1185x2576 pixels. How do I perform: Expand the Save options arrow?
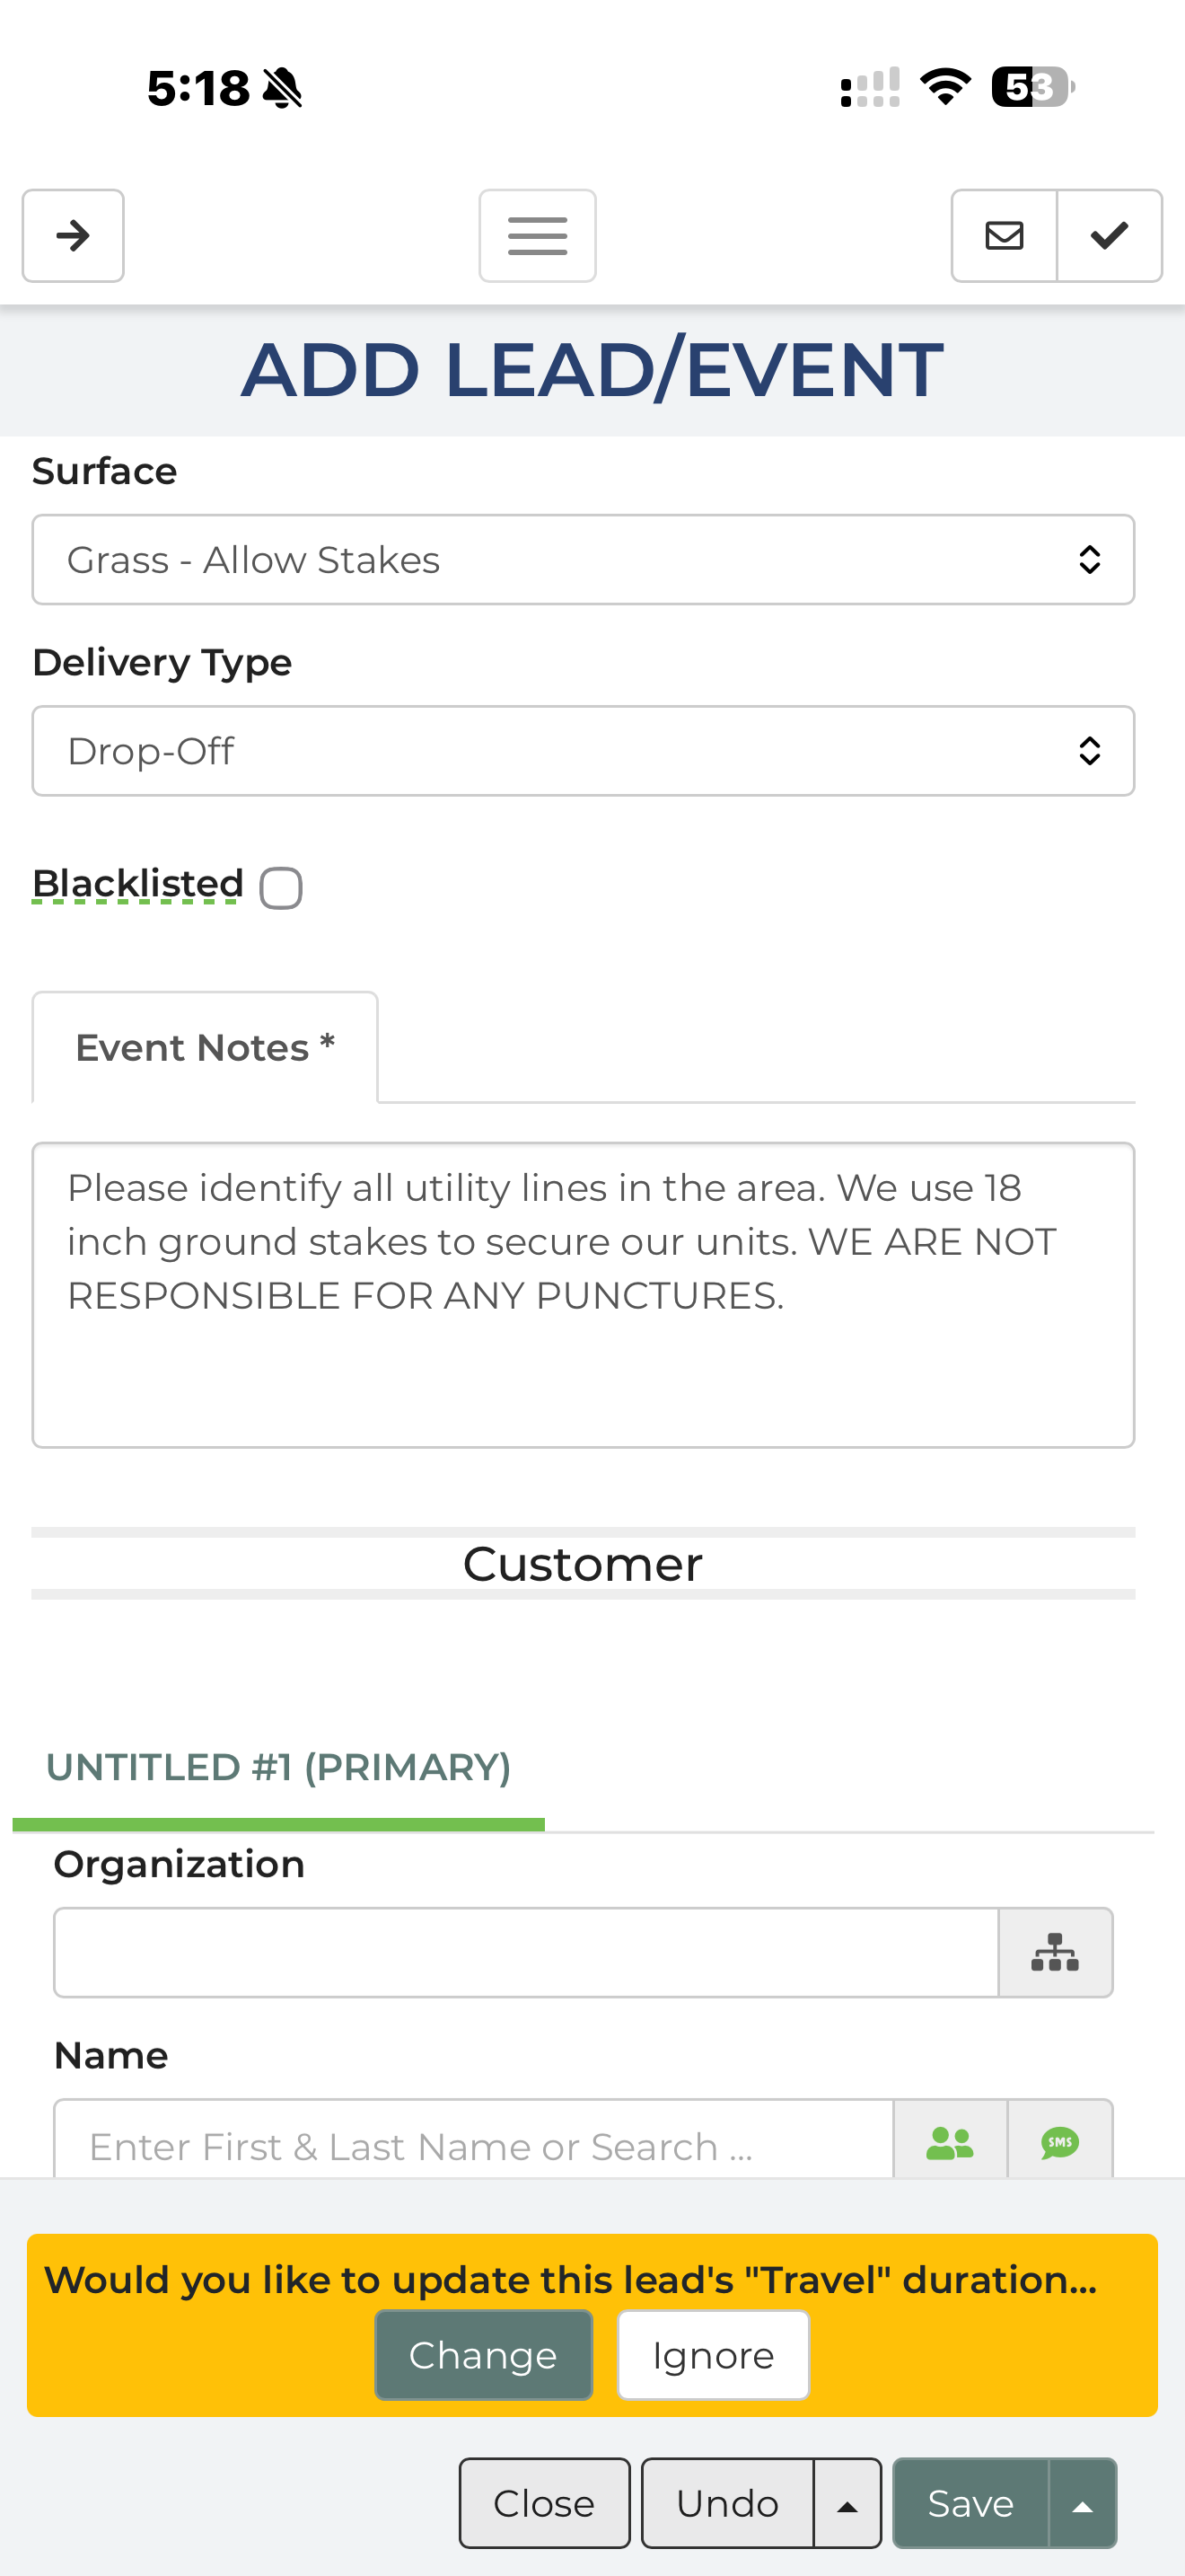pyautogui.click(x=1082, y=2503)
